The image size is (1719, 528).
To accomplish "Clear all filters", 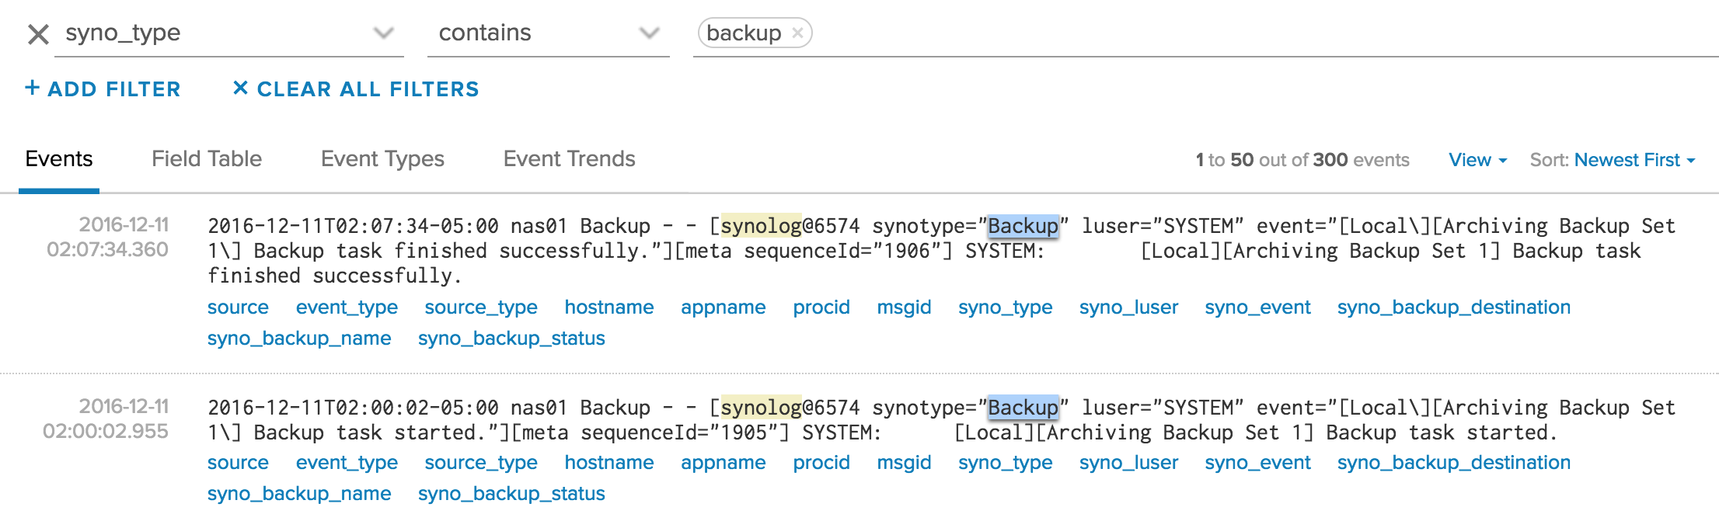I will [x=356, y=89].
